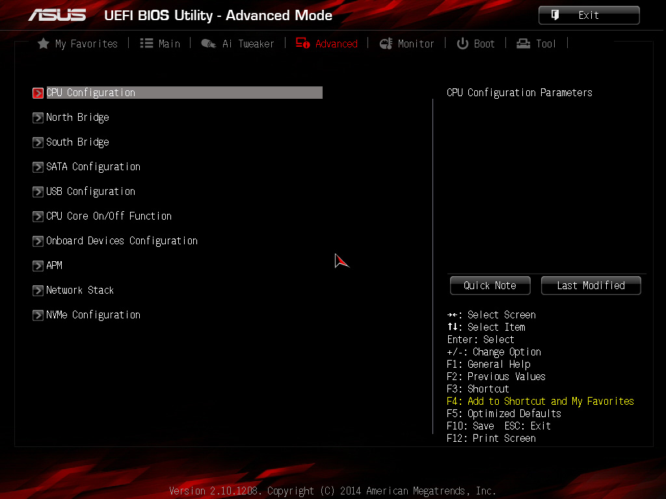The width and height of the screenshot is (666, 499).
Task: Click the Tool printer-like icon
Action: (524, 44)
